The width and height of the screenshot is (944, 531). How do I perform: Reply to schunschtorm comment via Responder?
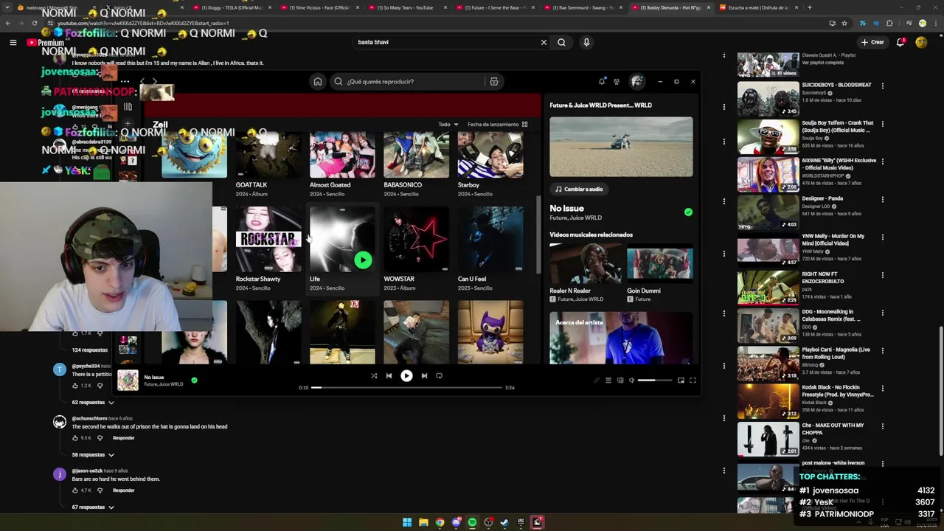124,438
